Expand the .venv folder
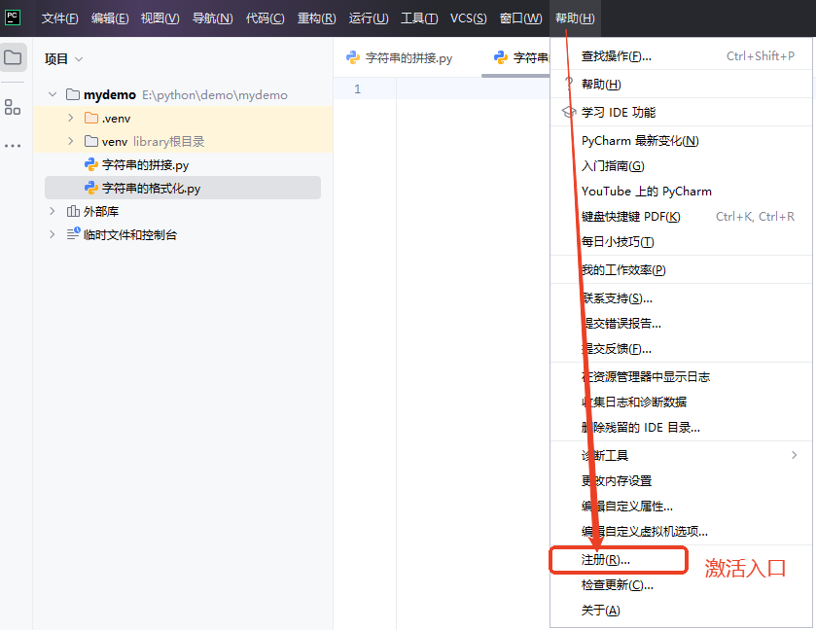Image resolution: width=816 pixels, height=630 pixels. (70, 119)
